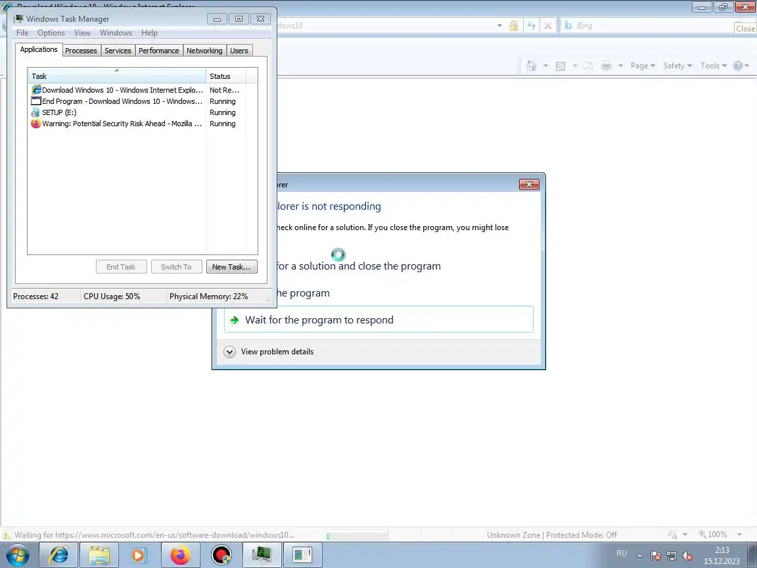
Task: Open the Windows Start orb
Action: point(17,555)
